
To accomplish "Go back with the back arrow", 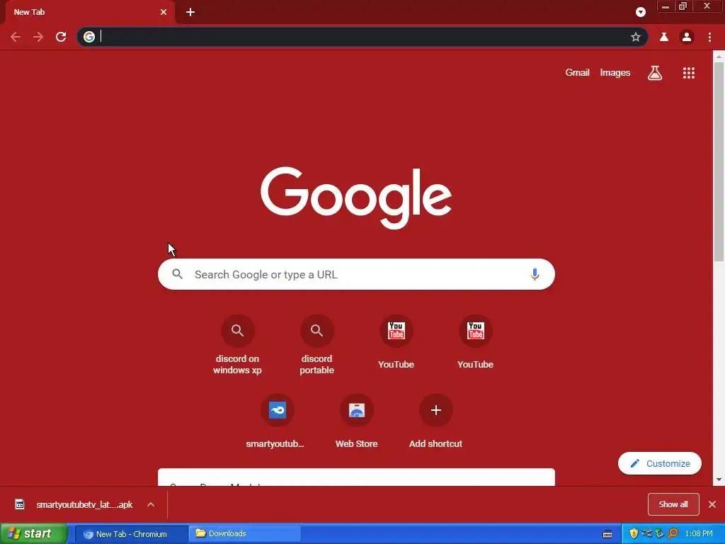I will tap(16, 37).
